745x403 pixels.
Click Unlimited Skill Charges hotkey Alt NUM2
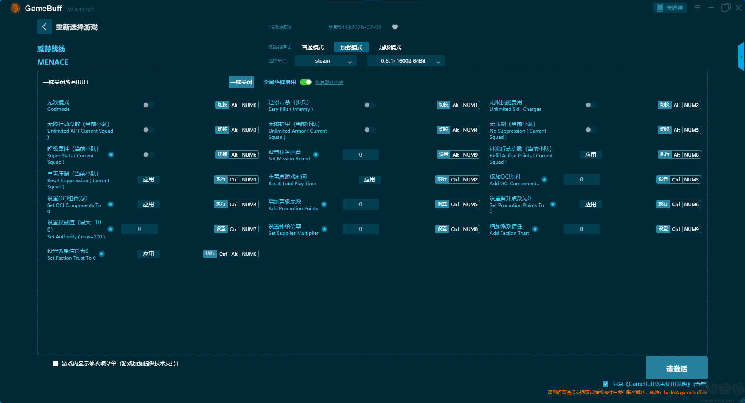click(679, 105)
